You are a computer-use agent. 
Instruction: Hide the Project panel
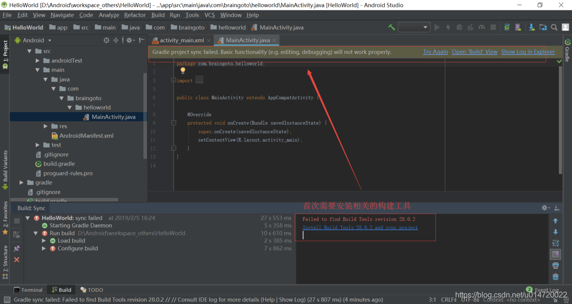pos(141,41)
